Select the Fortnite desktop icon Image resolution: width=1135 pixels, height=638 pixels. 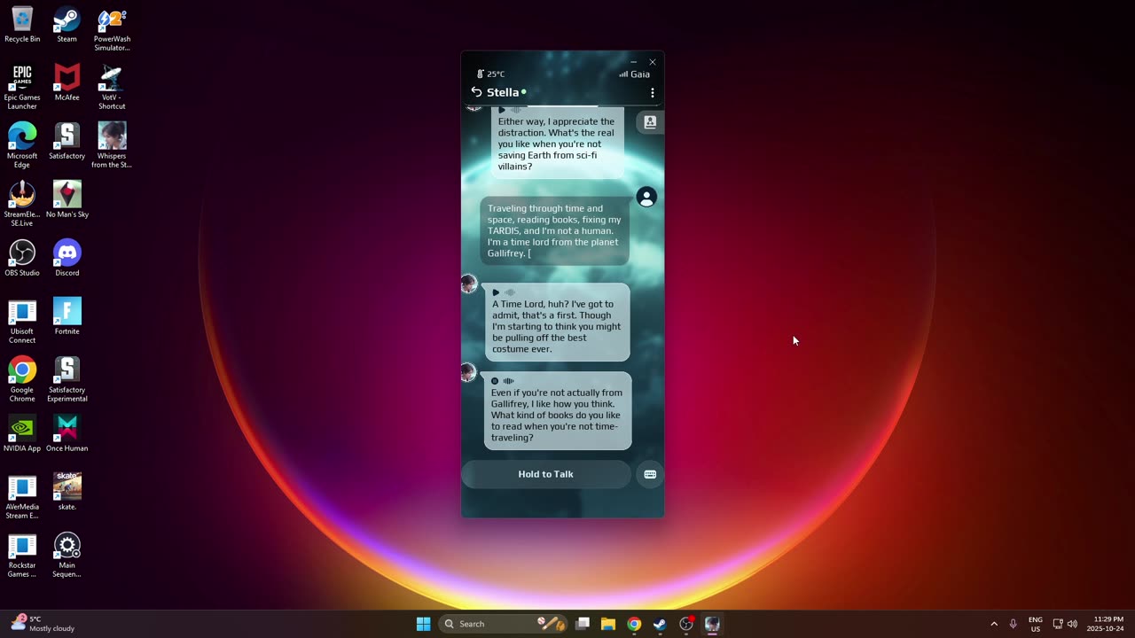(67, 316)
